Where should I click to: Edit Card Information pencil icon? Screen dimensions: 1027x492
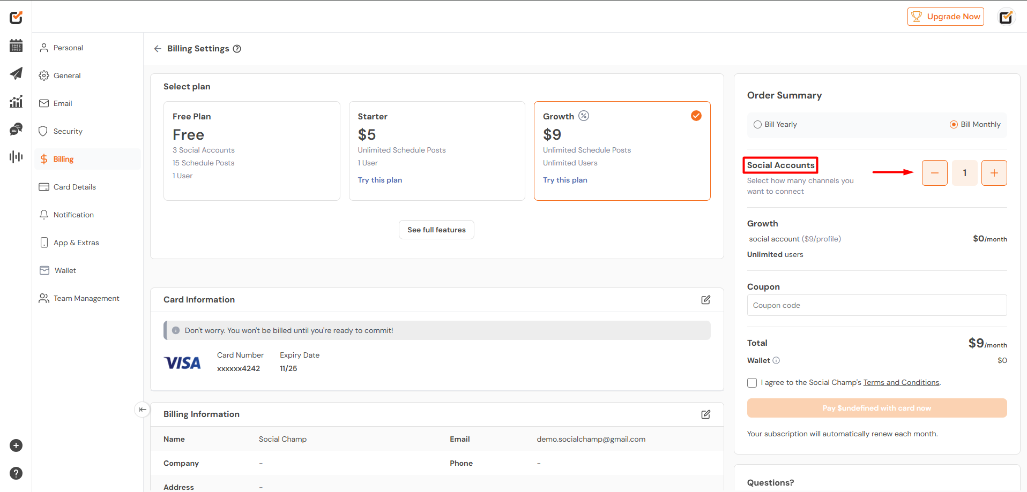706,300
